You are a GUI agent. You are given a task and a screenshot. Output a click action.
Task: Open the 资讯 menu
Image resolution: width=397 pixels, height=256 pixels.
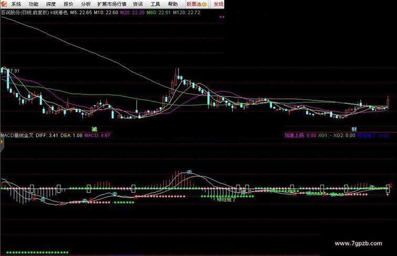138,4
